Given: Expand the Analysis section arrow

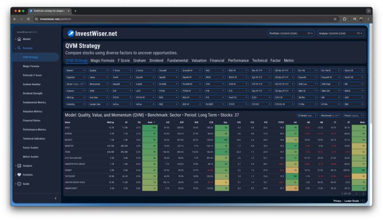Looking at the screenshot, I should 16,166.
